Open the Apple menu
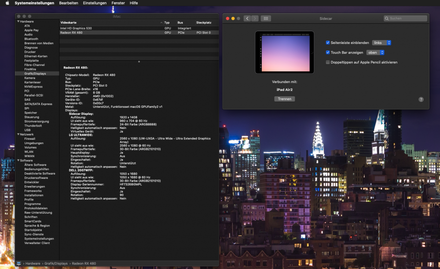This screenshot has width=440, height=269. [x=7, y=3]
